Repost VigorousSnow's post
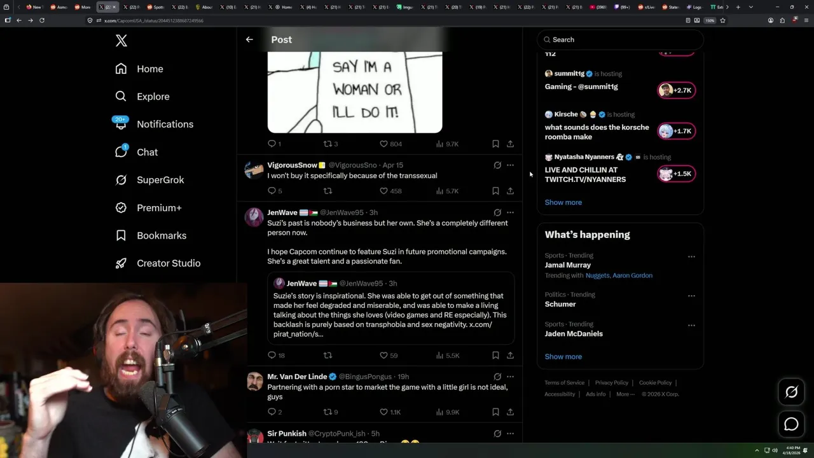 tap(328, 191)
